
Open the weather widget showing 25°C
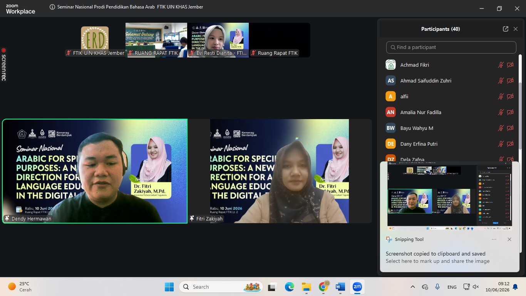coord(20,287)
